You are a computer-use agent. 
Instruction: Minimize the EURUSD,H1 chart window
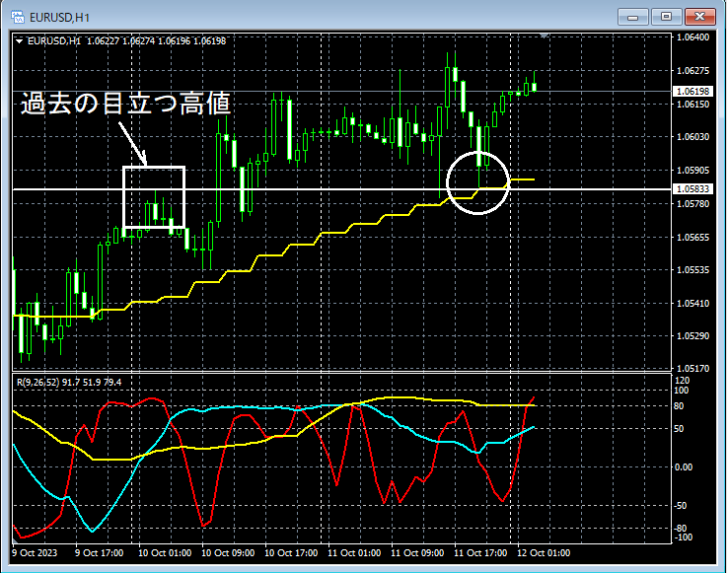[x=632, y=17]
